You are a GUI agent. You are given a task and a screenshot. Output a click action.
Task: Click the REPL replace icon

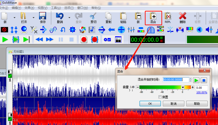[x=168, y=18]
